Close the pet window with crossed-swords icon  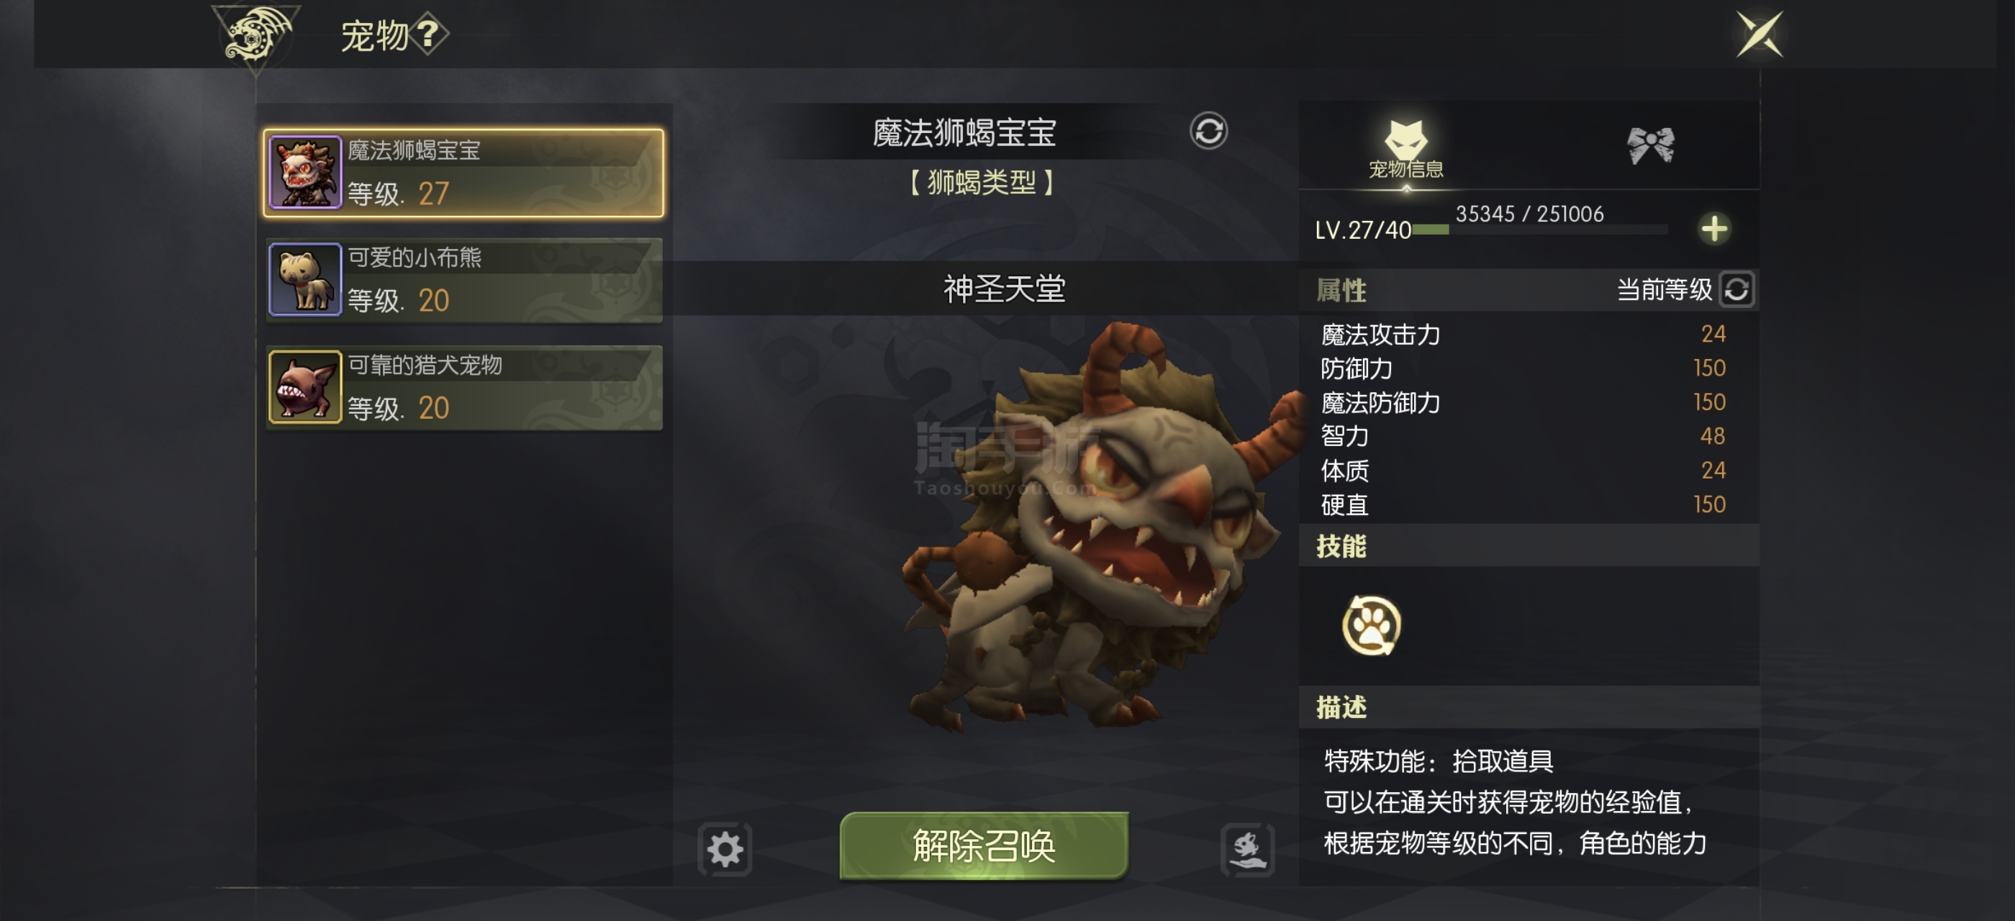pyautogui.click(x=1760, y=35)
